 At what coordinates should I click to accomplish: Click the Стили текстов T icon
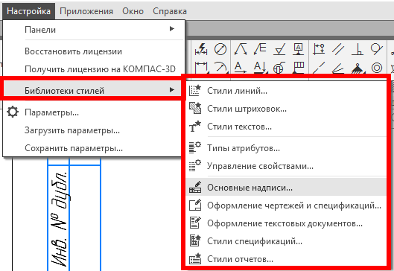195,127
